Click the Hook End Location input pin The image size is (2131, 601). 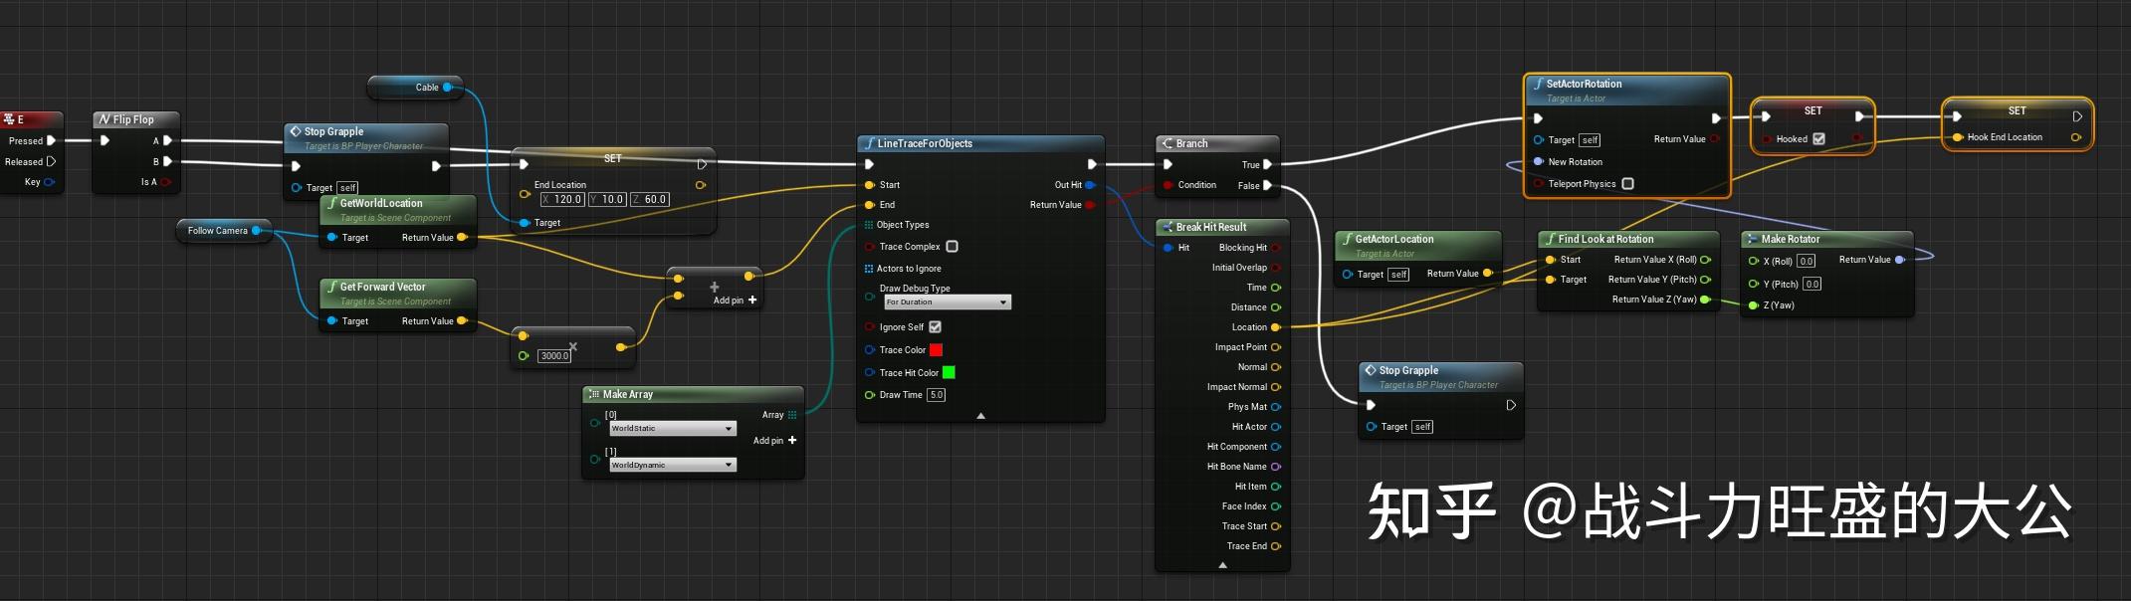1958,137
